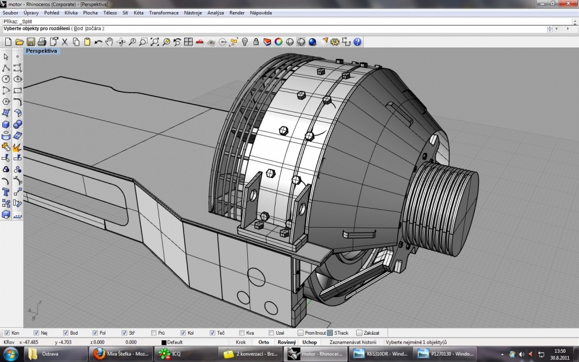Click the Open file folder icon
The height and width of the screenshot is (362, 579).
(20, 42)
